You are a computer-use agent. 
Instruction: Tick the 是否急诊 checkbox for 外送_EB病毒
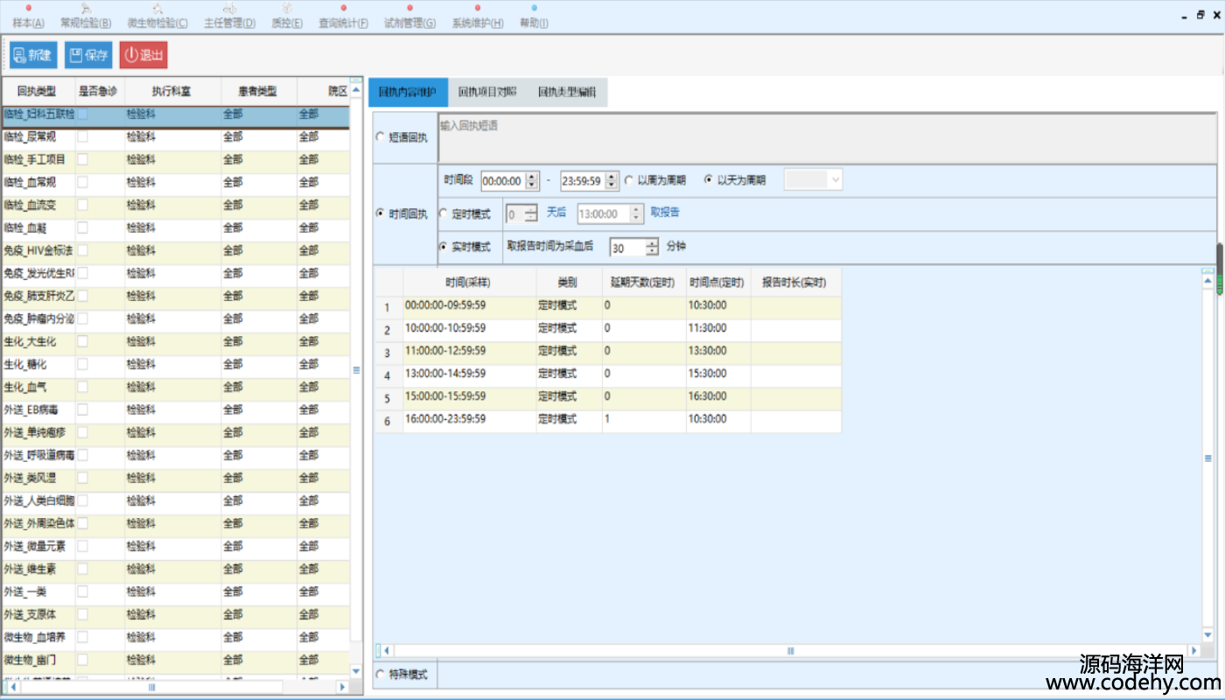pyautogui.click(x=82, y=409)
